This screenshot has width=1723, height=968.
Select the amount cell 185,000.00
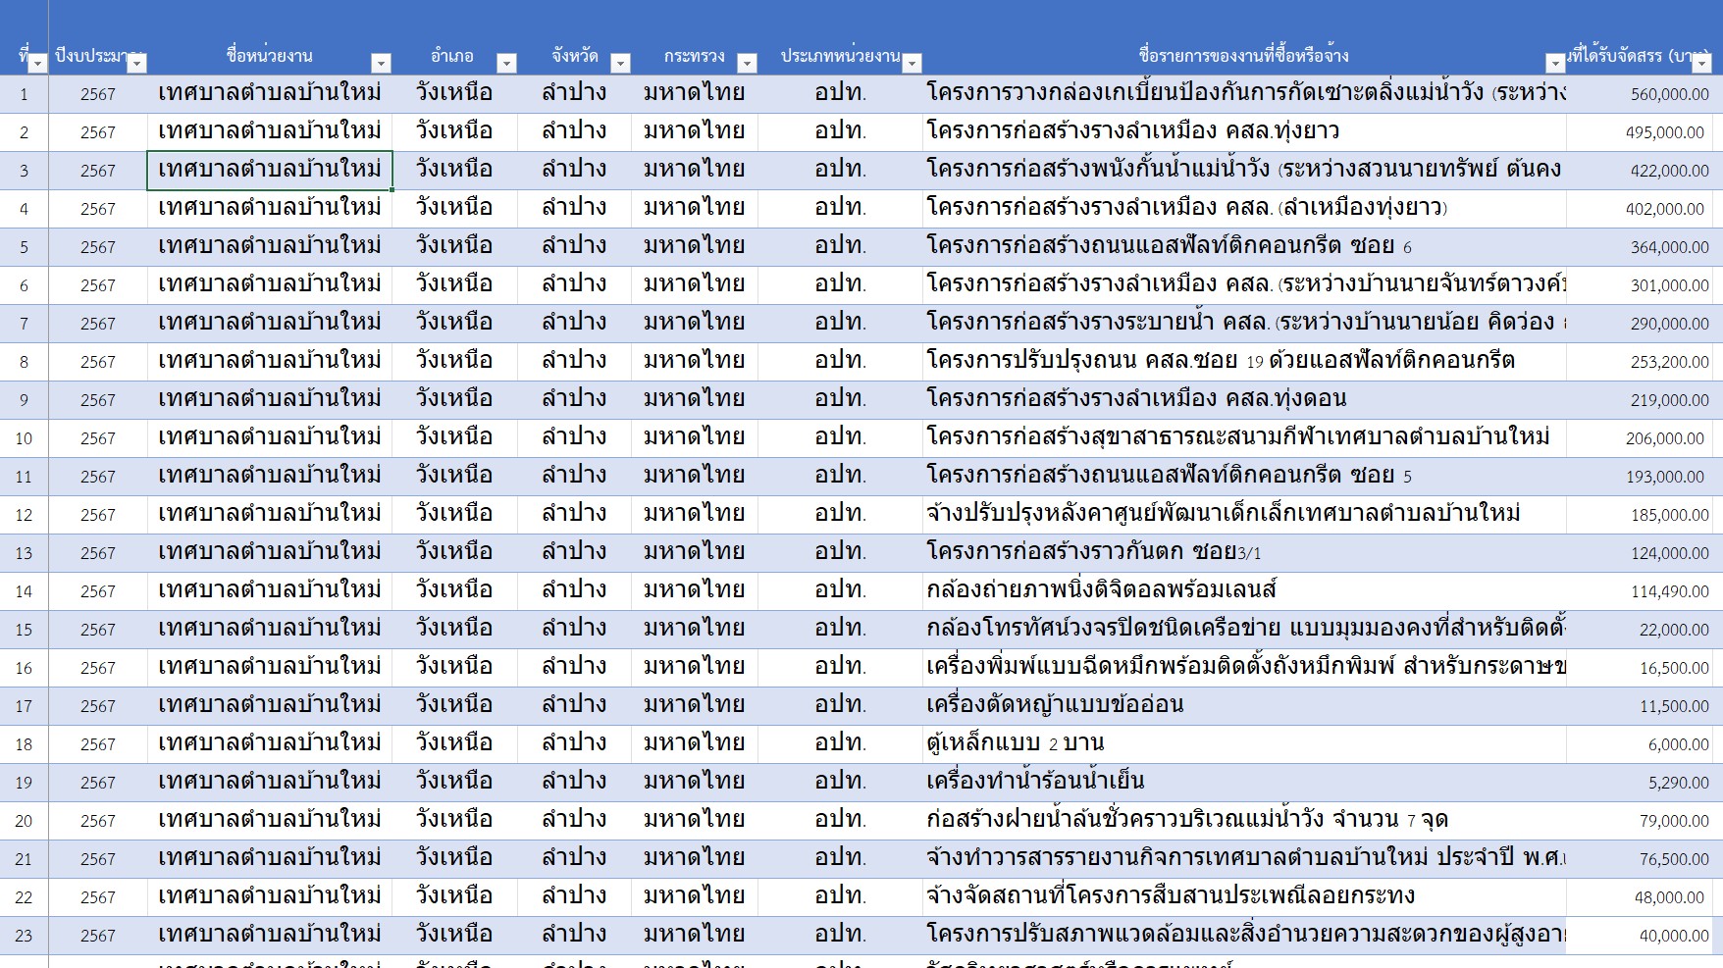click(1640, 515)
